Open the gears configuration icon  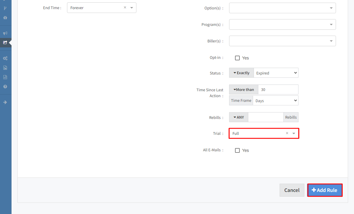click(x=5, y=58)
